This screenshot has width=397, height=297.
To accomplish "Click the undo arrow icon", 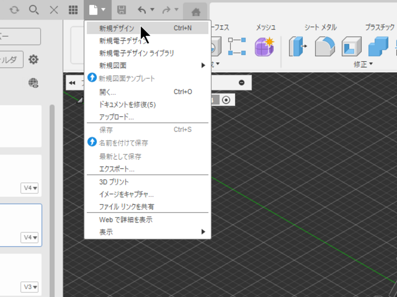I will click(x=142, y=10).
